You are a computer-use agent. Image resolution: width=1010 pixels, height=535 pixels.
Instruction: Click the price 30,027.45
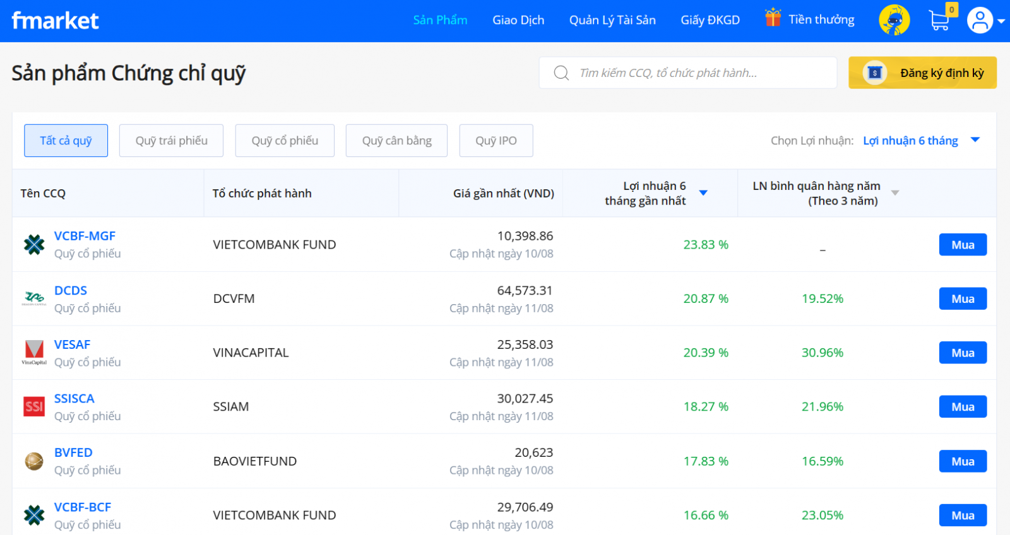(525, 399)
